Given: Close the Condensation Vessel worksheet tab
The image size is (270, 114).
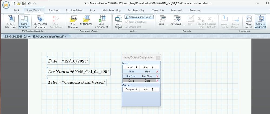Looking at the screenshot, I should tap(66, 36).
